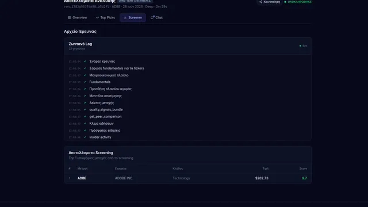Click the ADBE ticker cell

82,178
